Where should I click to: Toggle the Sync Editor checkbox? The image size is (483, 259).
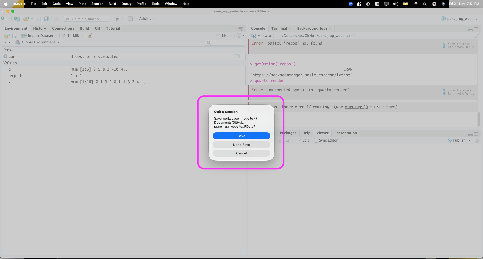point(316,140)
